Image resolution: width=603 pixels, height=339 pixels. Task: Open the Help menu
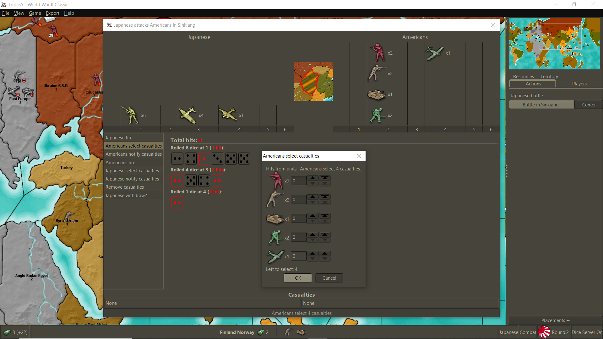click(x=69, y=13)
